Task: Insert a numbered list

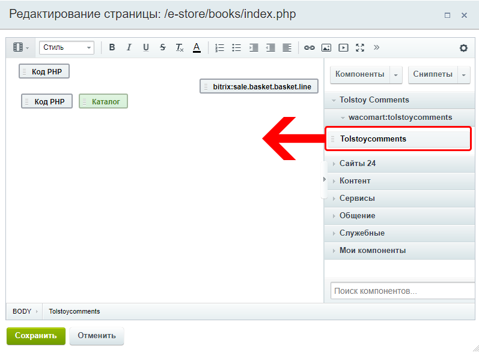Action: pos(219,47)
